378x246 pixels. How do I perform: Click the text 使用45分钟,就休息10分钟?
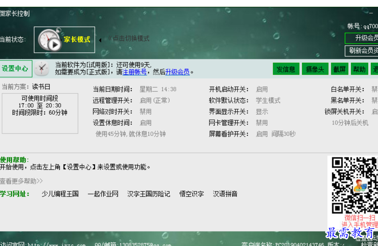[131, 134]
